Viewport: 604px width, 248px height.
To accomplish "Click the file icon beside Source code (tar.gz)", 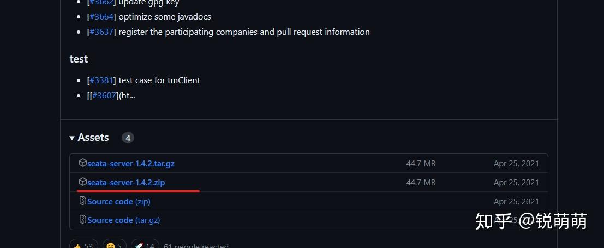I will 83,220.
